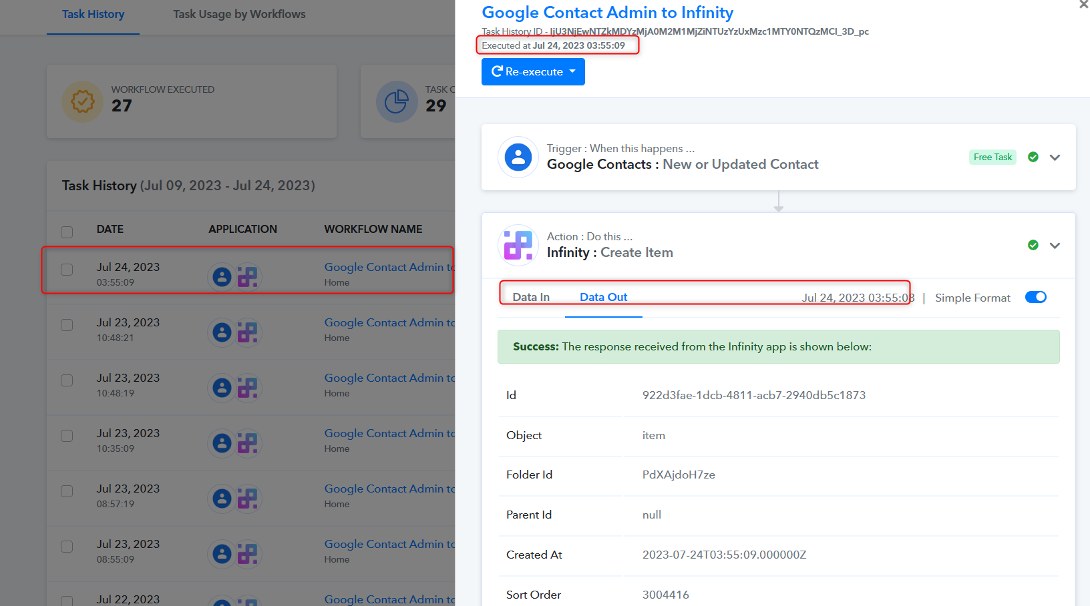Select the Task History ID string
This screenshot has height=606, width=1090.
tap(709, 31)
